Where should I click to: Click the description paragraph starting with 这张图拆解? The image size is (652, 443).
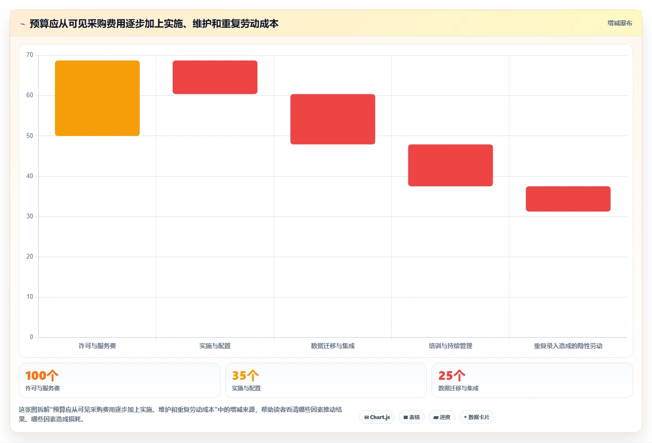pyautogui.click(x=180, y=414)
